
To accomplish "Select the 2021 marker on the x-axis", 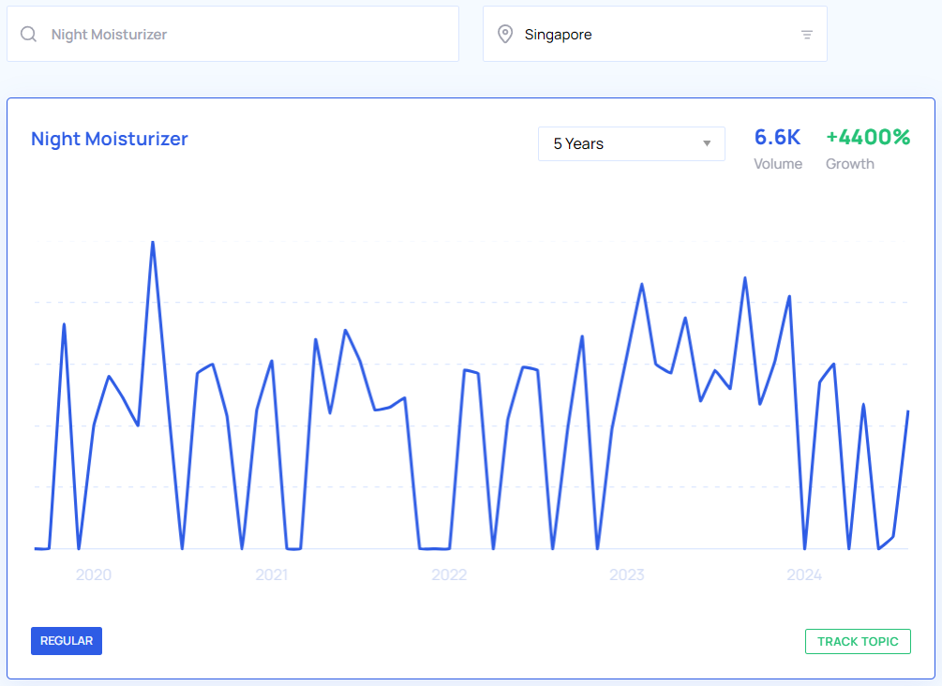I will click(x=272, y=574).
